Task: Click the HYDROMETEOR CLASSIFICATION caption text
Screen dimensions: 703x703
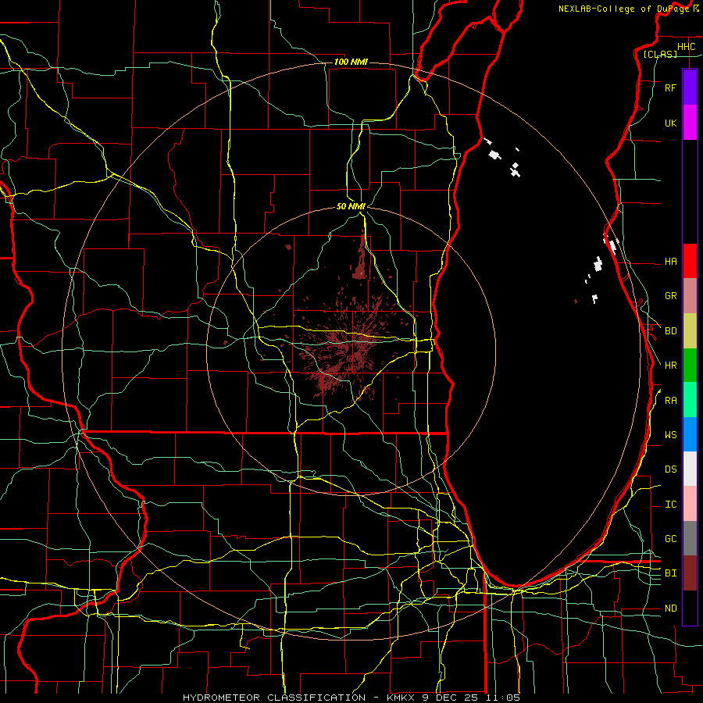Action: pyautogui.click(x=274, y=698)
